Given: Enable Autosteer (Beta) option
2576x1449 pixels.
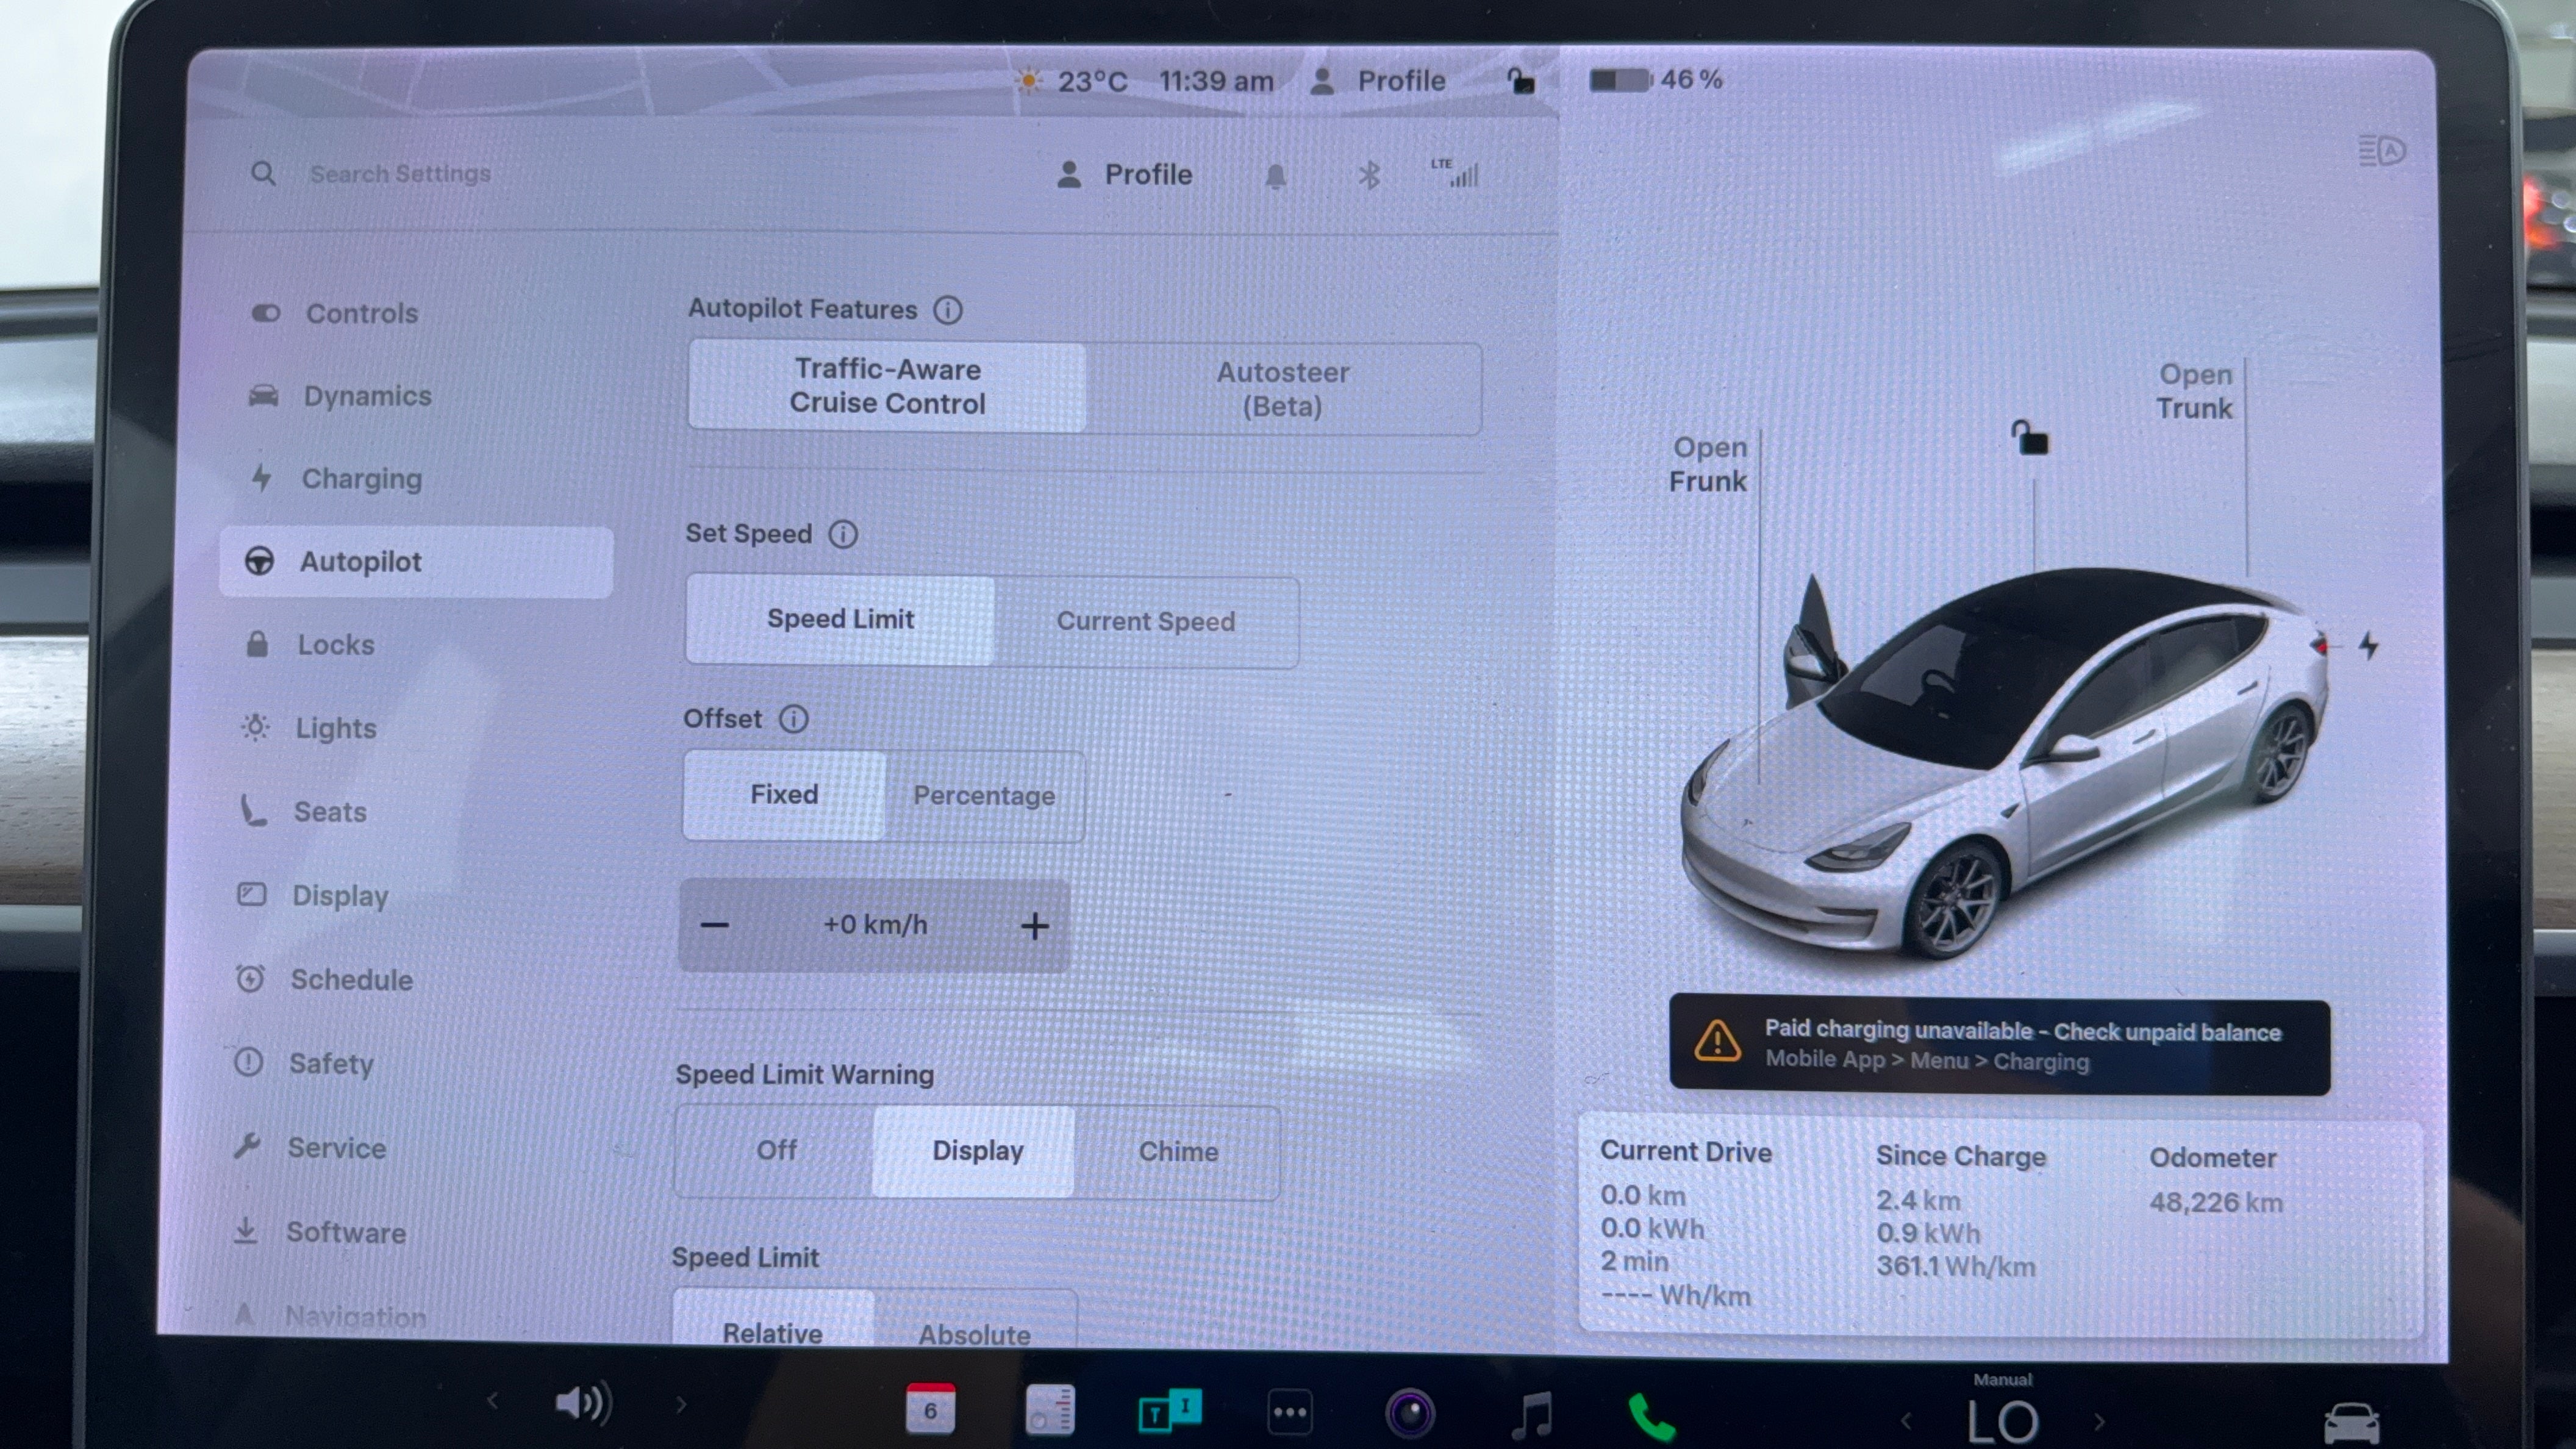Looking at the screenshot, I should [1283, 389].
